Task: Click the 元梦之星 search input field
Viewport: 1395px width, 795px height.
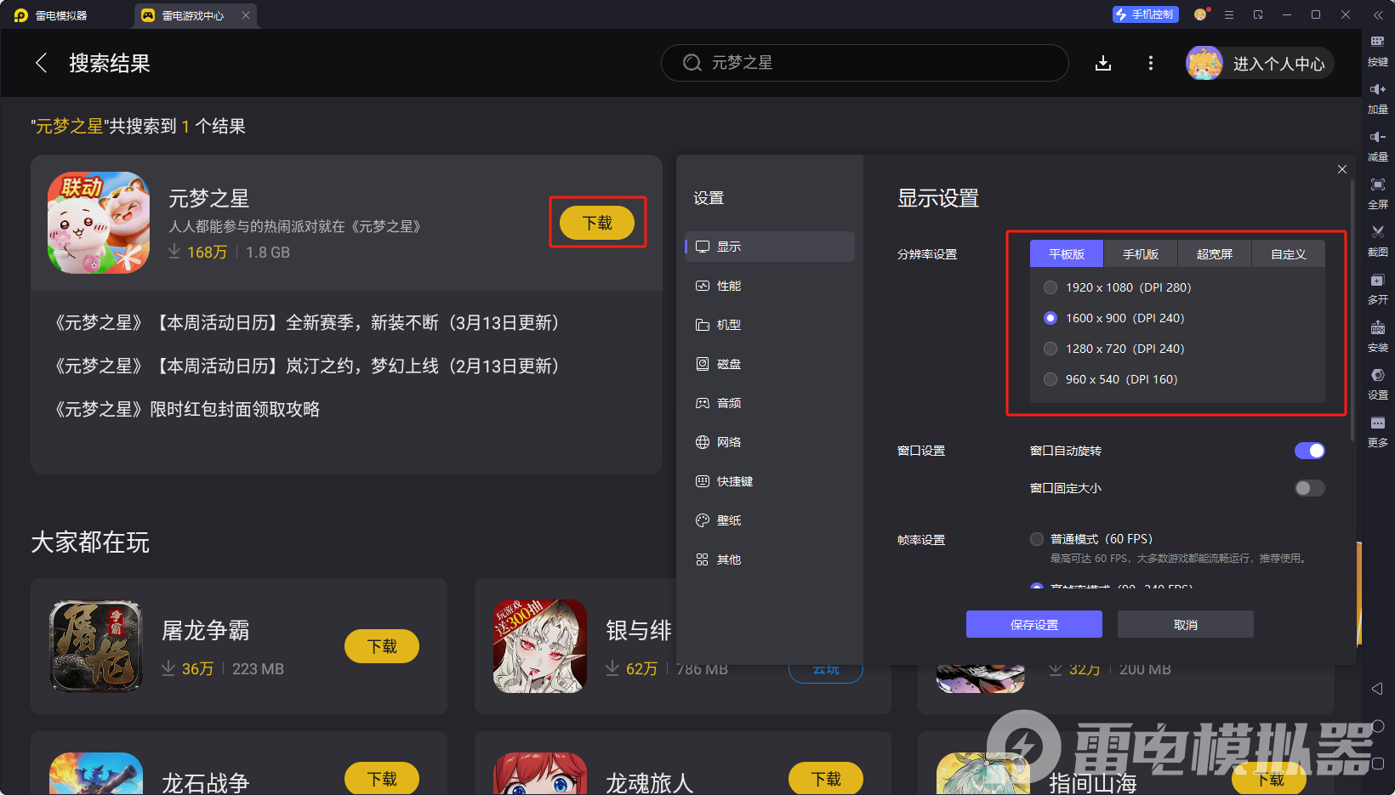Action: pyautogui.click(x=864, y=62)
